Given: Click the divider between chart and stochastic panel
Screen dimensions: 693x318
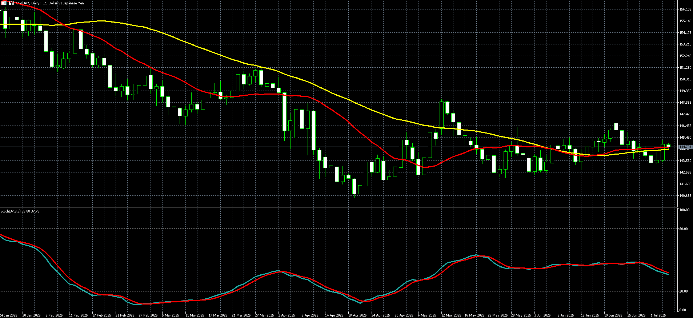Looking at the screenshot, I should coord(338,207).
